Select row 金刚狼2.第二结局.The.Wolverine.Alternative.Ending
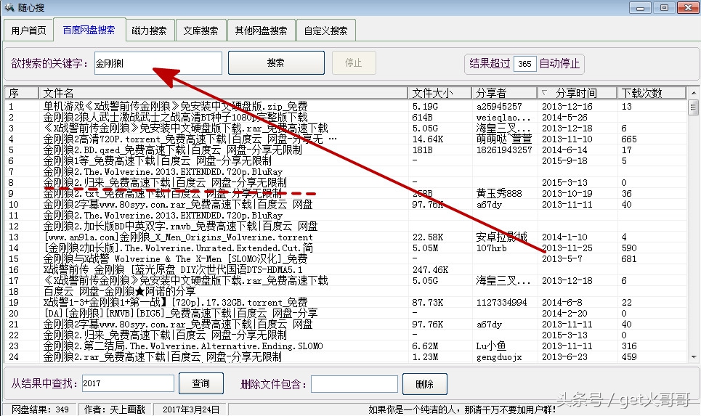701x416 pixels. tap(346, 346)
